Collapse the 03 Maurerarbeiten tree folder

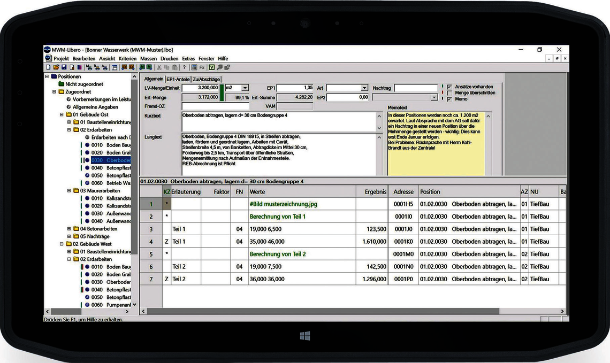pos(69,191)
